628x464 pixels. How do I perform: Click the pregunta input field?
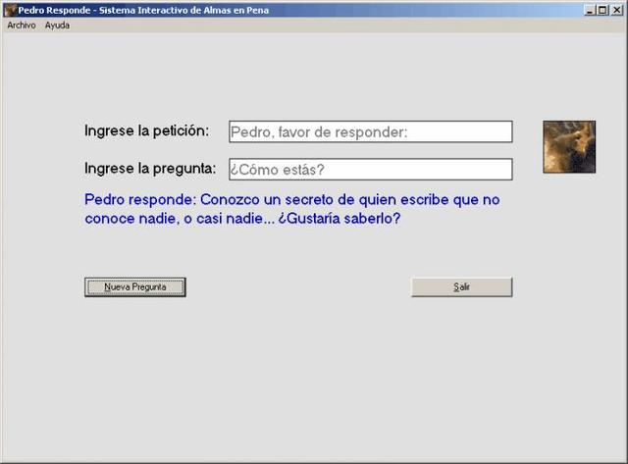click(x=371, y=170)
